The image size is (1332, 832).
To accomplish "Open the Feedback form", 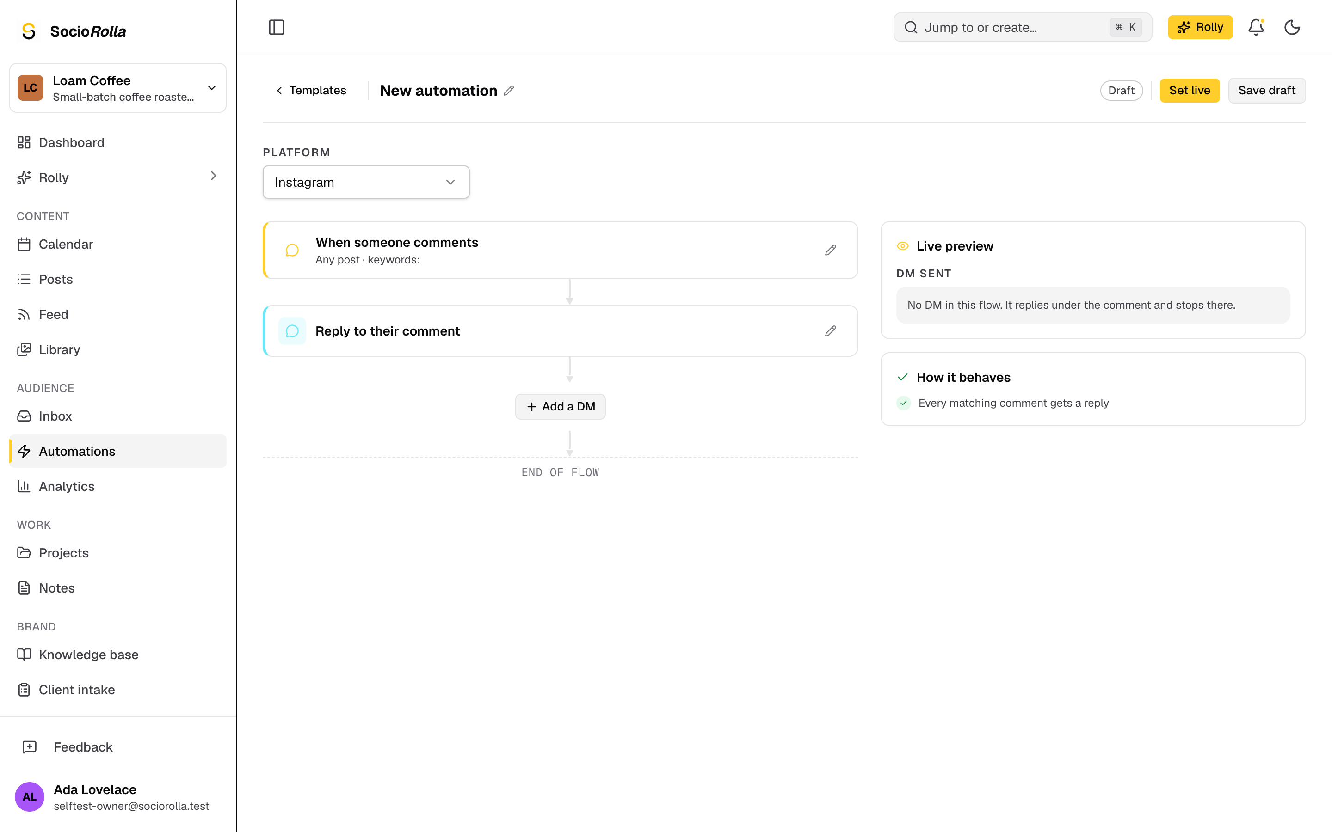I will 118,747.
